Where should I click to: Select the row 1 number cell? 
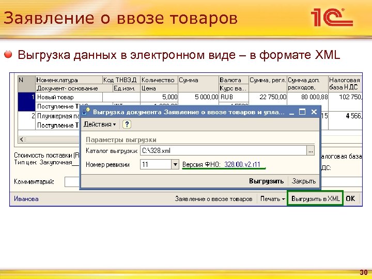[26, 102]
